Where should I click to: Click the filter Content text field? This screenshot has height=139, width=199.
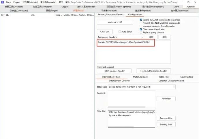131,98
